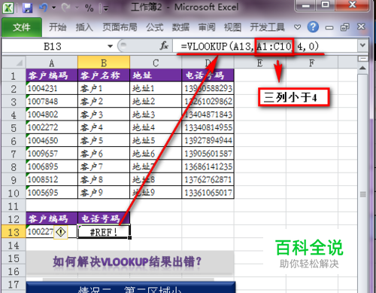The image size is (376, 293).
Task: Click the Save icon in quick access toolbar
Action: [27, 8]
